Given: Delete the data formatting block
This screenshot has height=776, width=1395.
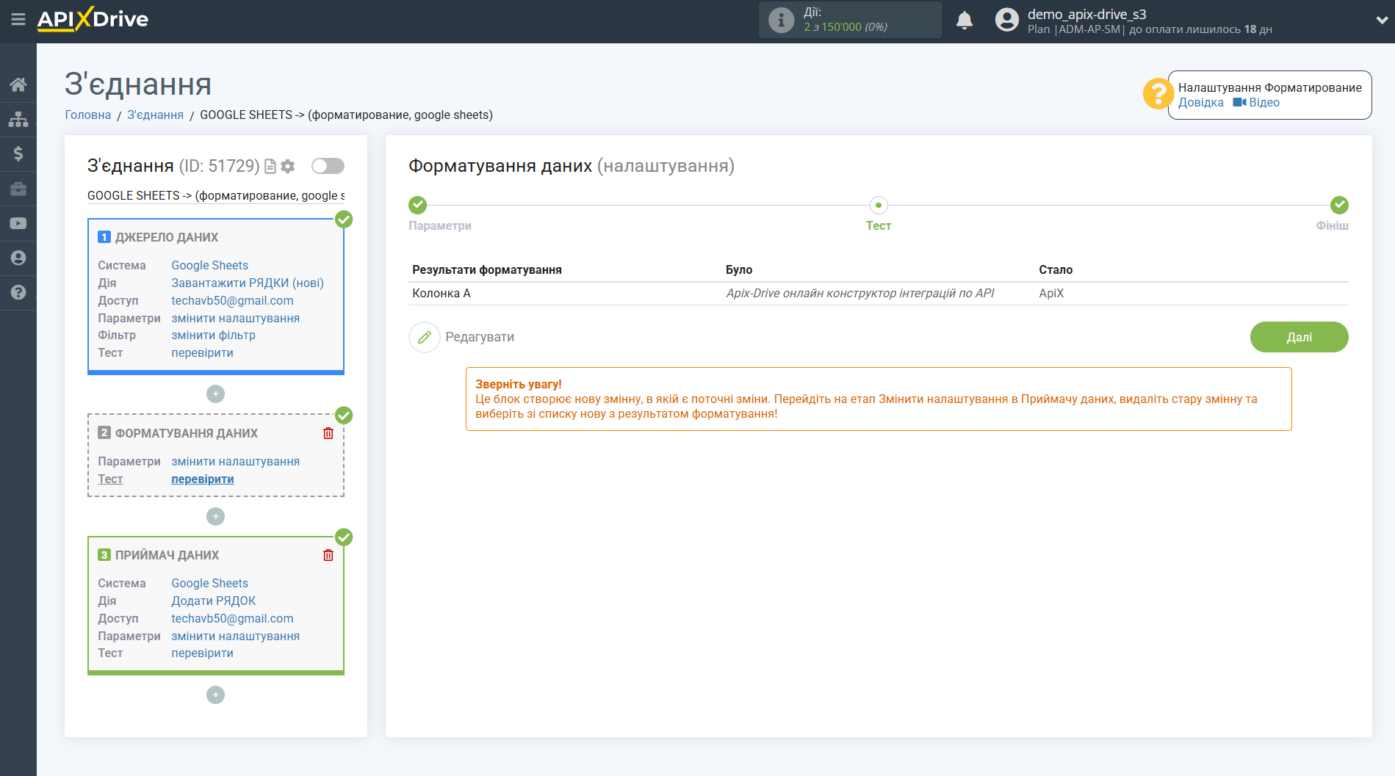Looking at the screenshot, I should point(328,433).
